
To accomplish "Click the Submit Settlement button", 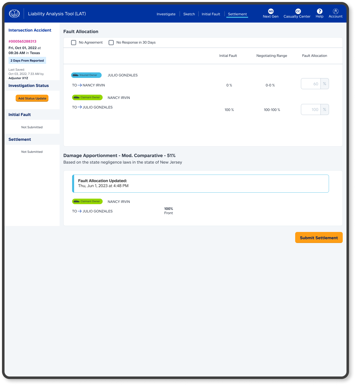I will click(319, 237).
